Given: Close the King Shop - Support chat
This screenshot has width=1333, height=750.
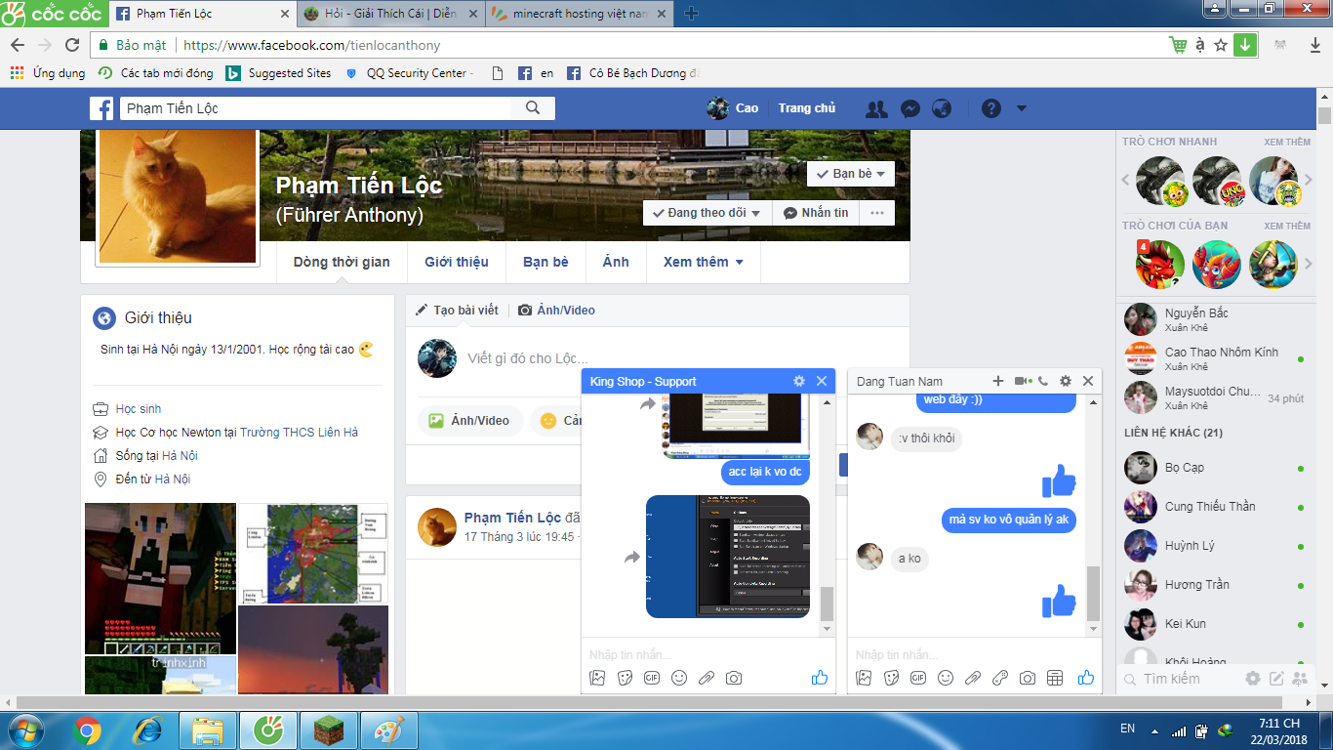Looking at the screenshot, I should pyautogui.click(x=822, y=381).
